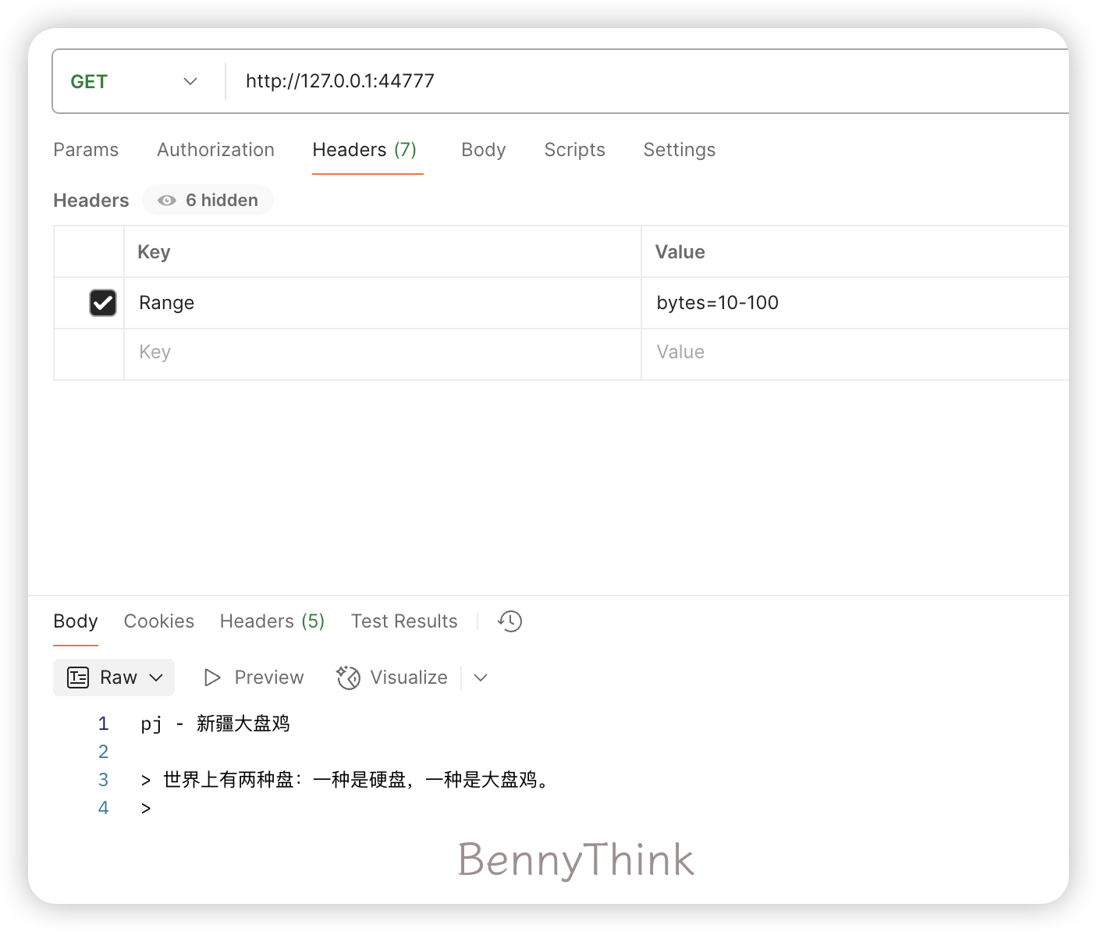Click response line starting '> 世界上有两种盘'

[x=347, y=781]
